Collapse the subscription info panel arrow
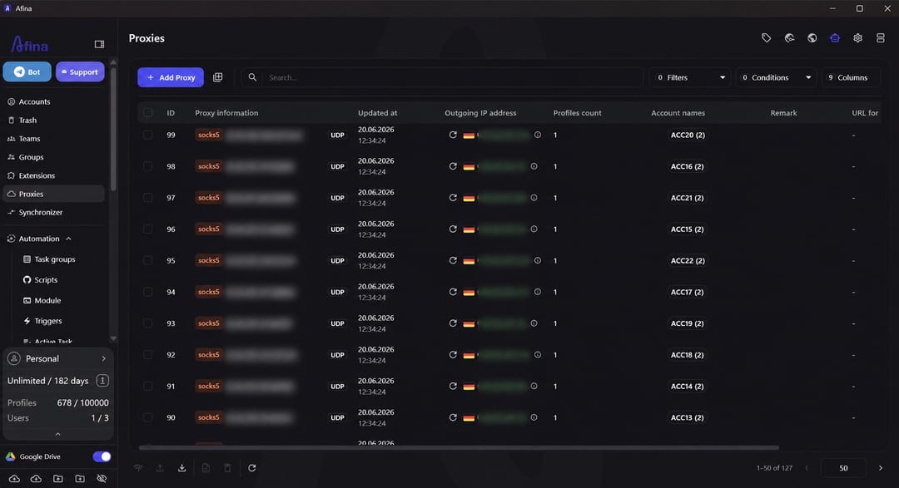The height and width of the screenshot is (488, 899). [x=57, y=434]
